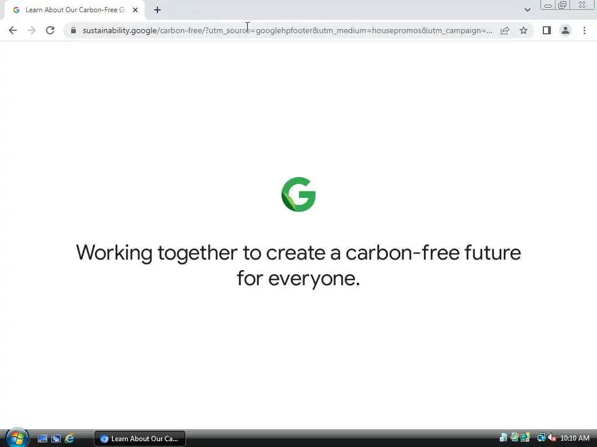
Task: Minimize the Chrome window
Action: click(548, 5)
